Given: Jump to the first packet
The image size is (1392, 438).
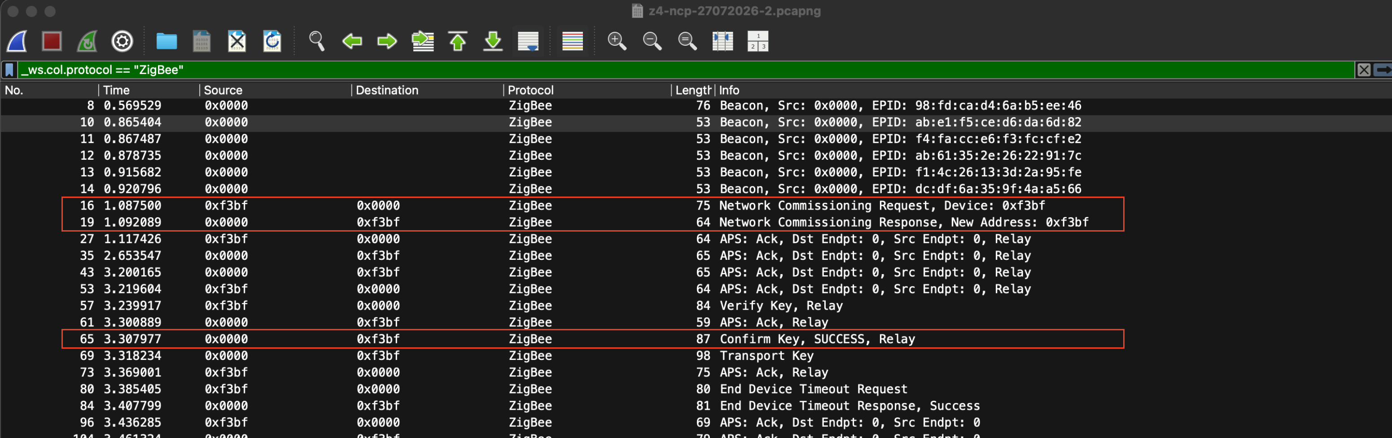Looking at the screenshot, I should coord(458,41).
